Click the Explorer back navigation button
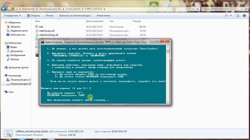This screenshot has width=250, height=140. click(4, 9)
